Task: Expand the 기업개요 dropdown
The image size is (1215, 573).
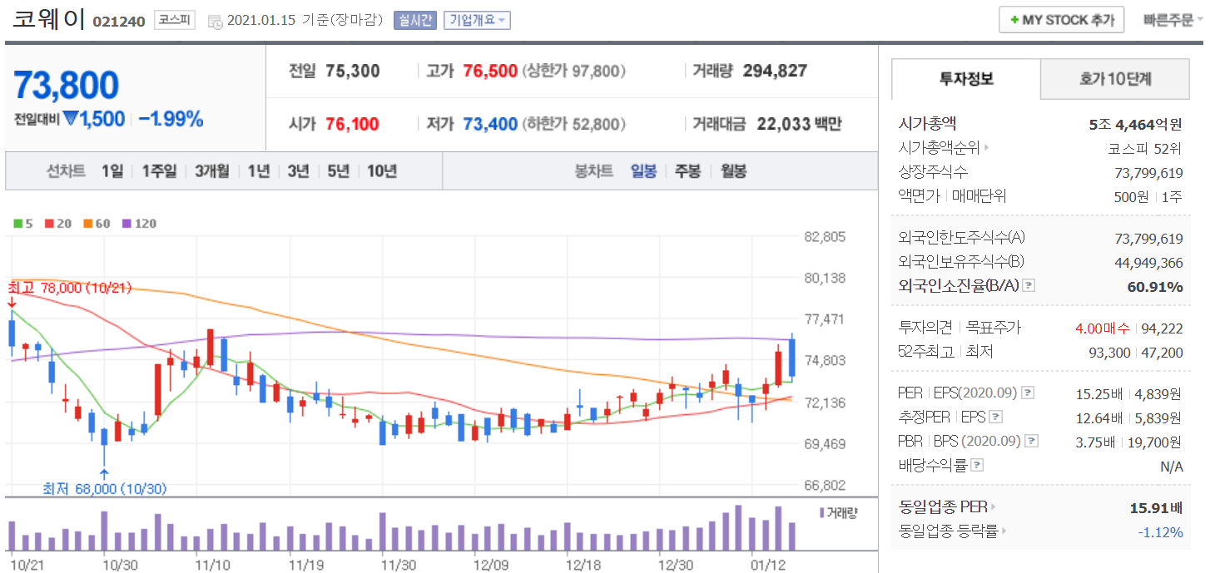Action: tap(477, 20)
